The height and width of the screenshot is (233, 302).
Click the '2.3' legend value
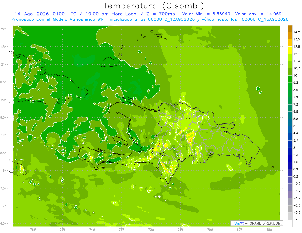pyautogui.click(x=296, y=155)
